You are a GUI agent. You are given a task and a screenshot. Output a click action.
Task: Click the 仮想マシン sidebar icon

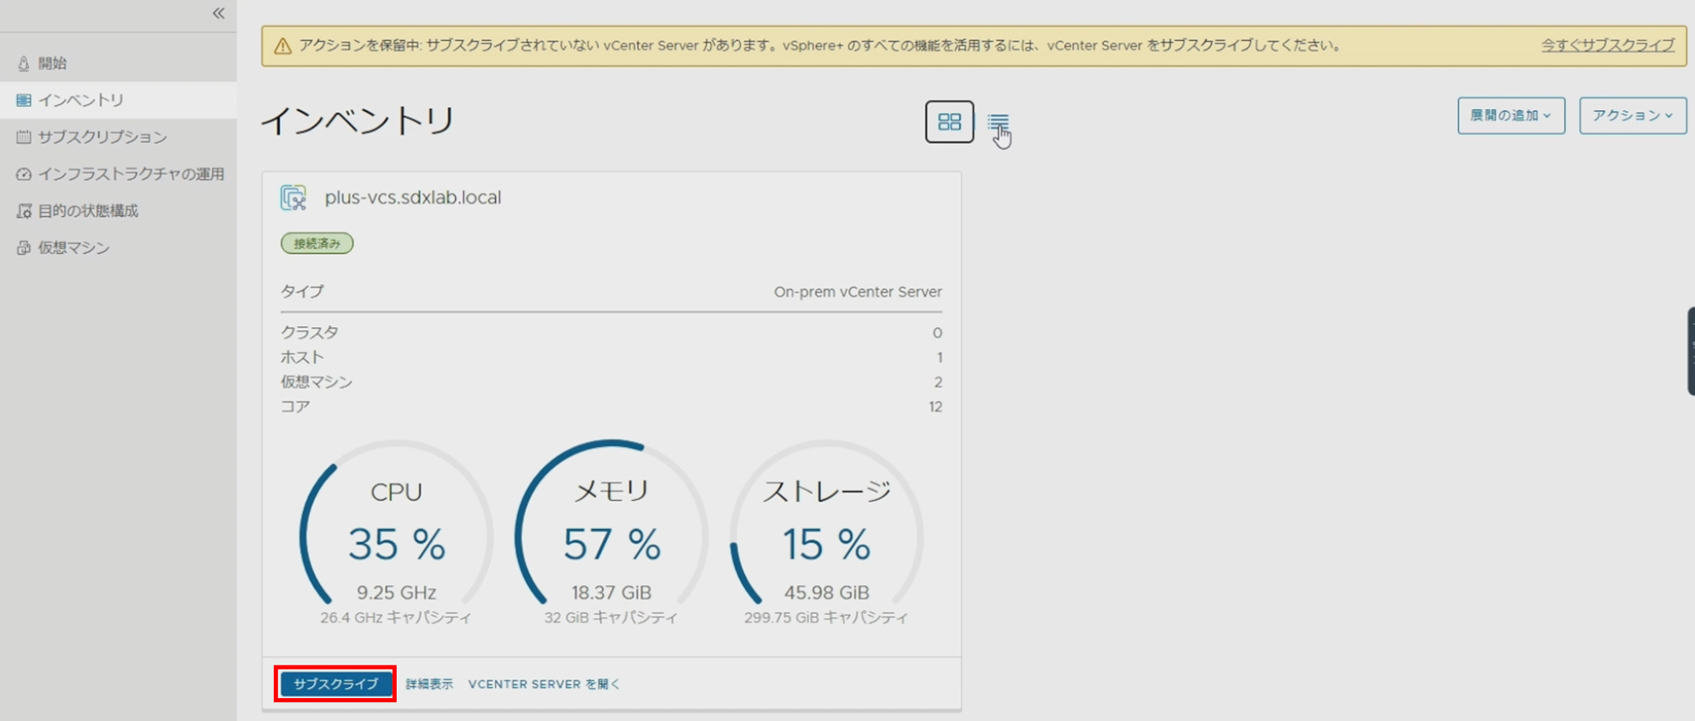pos(23,247)
